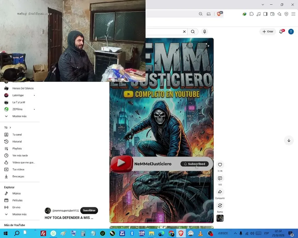Open the Short's three-dot options menu
298x238 pixels.
[x=199, y=45]
